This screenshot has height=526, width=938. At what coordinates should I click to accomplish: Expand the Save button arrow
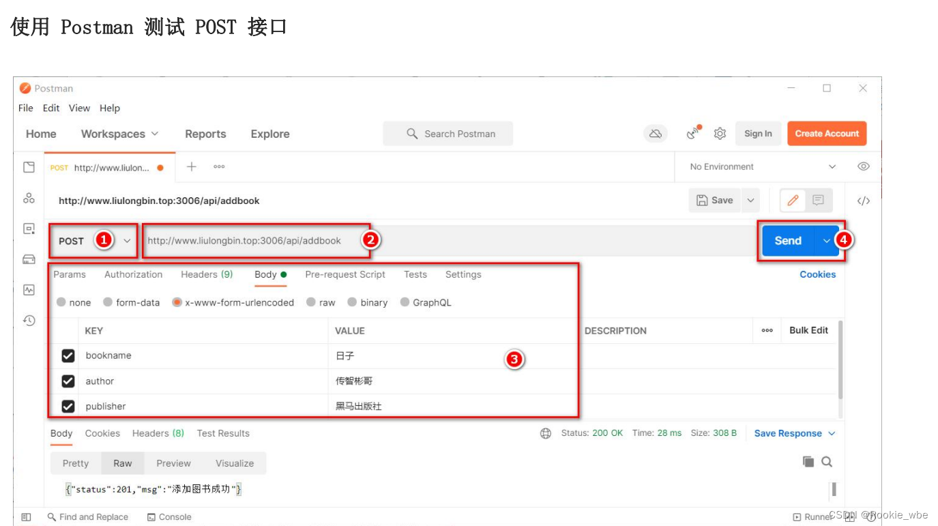[x=750, y=201]
